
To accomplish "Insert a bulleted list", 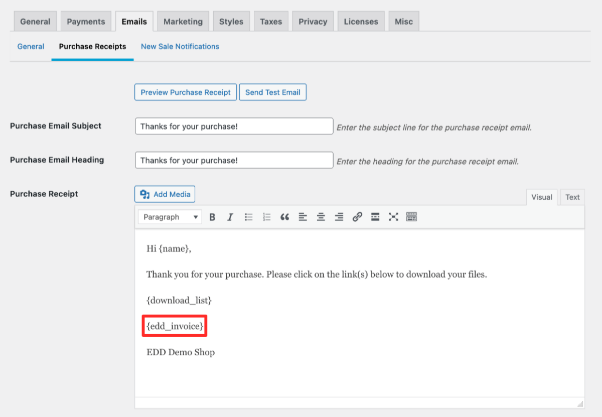I will click(x=248, y=217).
